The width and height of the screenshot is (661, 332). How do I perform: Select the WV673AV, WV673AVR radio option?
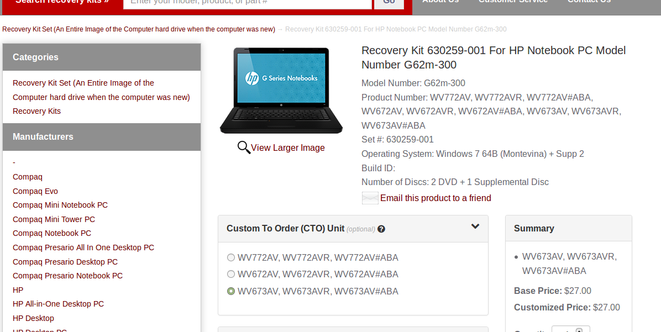coord(230,291)
